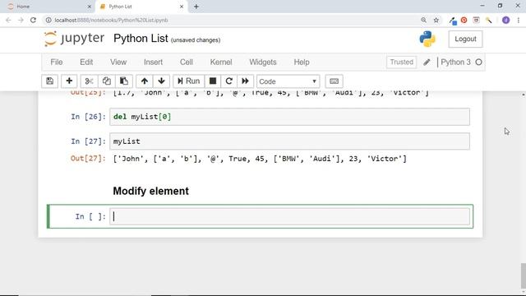Switch to the Home browser tab
Viewport: 526px width, 296px height.
[47, 7]
